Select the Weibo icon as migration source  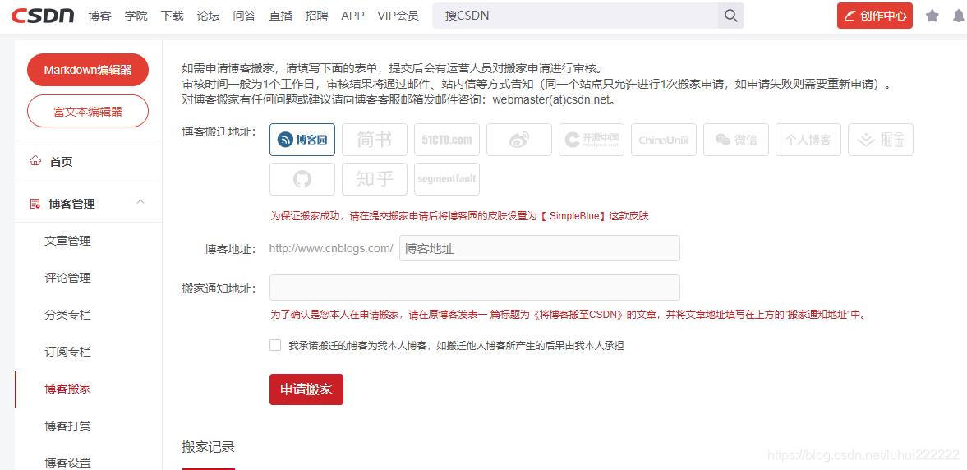pos(519,140)
